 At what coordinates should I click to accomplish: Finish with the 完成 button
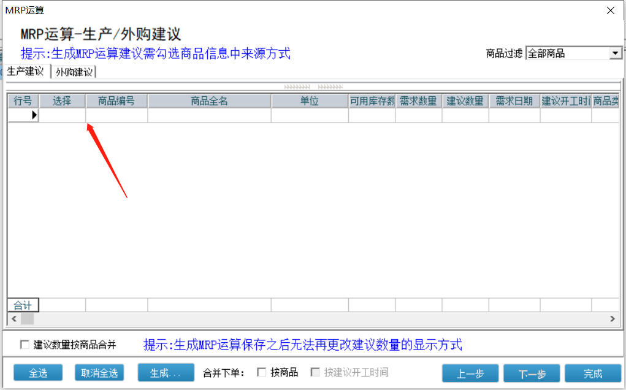[x=593, y=373]
